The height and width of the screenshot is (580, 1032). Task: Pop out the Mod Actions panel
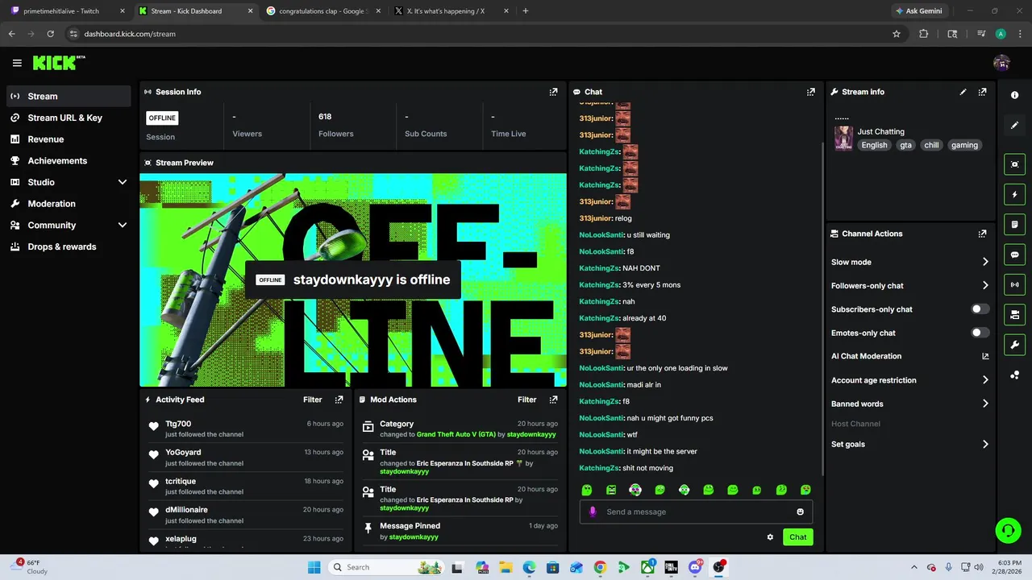point(553,400)
